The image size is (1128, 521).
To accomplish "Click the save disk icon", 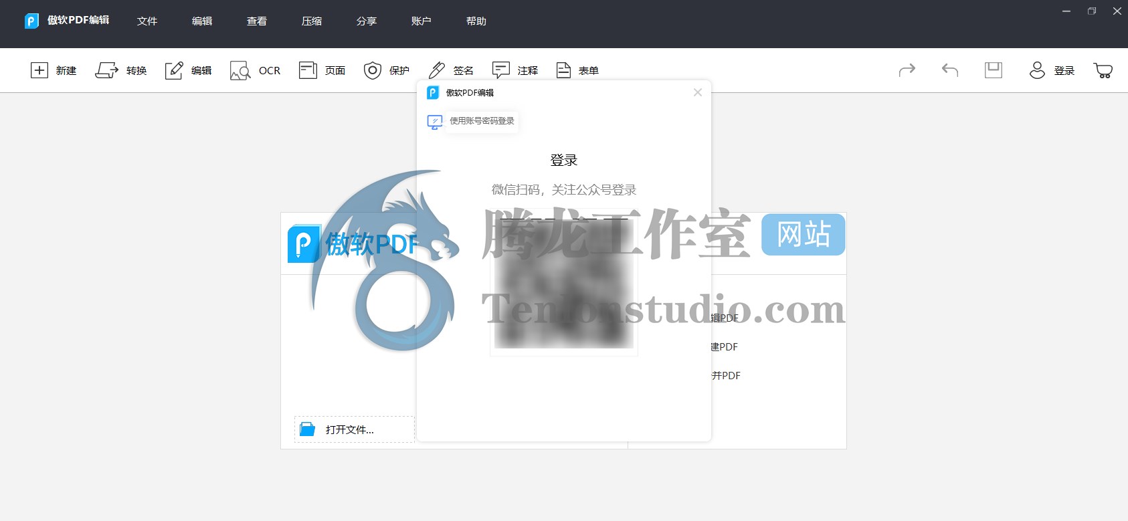I will point(994,70).
